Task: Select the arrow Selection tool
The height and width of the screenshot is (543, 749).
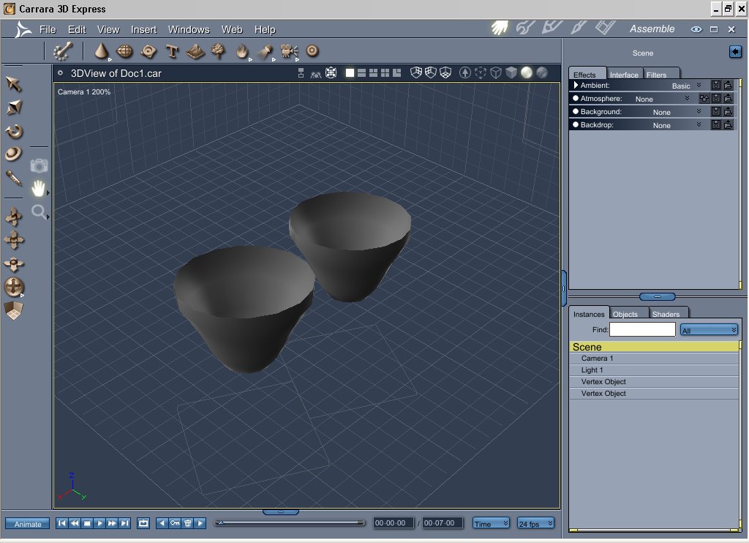Action: [x=14, y=84]
